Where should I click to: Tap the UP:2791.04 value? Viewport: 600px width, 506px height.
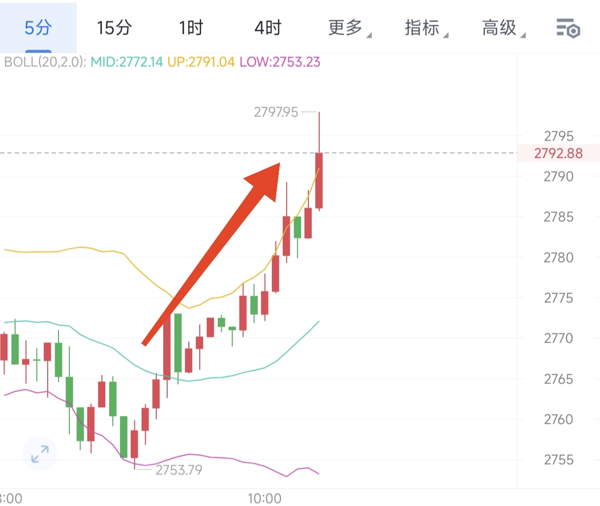201,62
